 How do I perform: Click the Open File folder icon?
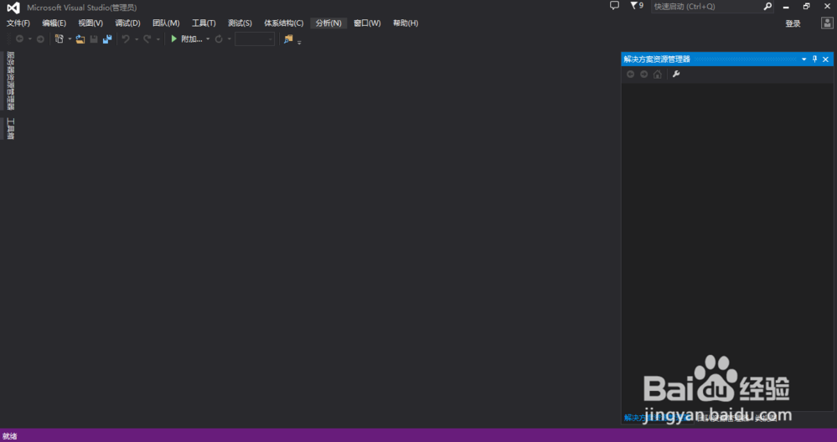pos(80,39)
